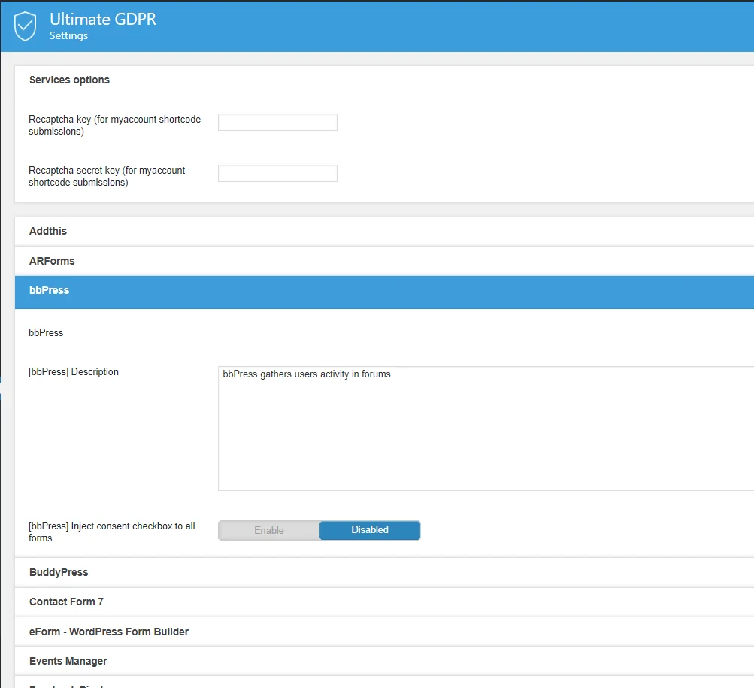Click the Ultimate GDPR title text
The image size is (754, 688).
[x=102, y=19]
